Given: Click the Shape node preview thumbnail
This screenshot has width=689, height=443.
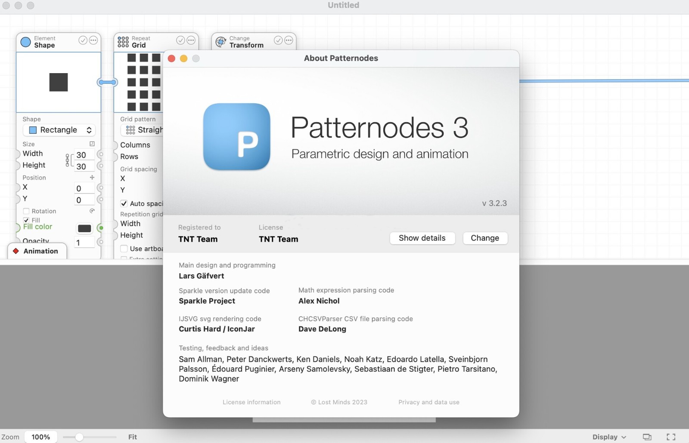Looking at the screenshot, I should (x=59, y=82).
